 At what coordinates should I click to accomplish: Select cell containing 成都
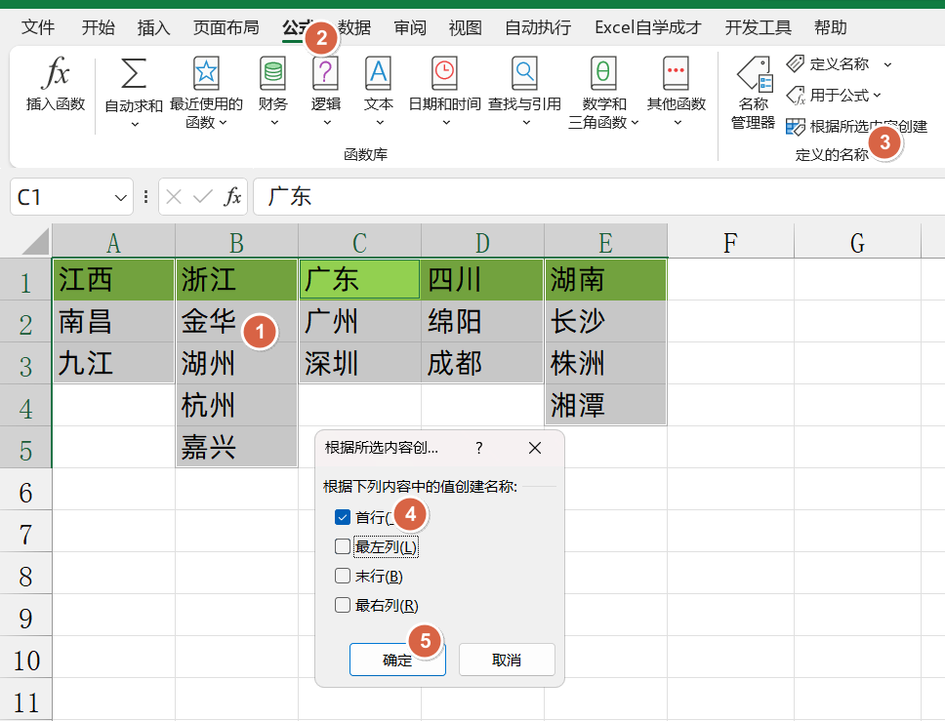482,363
